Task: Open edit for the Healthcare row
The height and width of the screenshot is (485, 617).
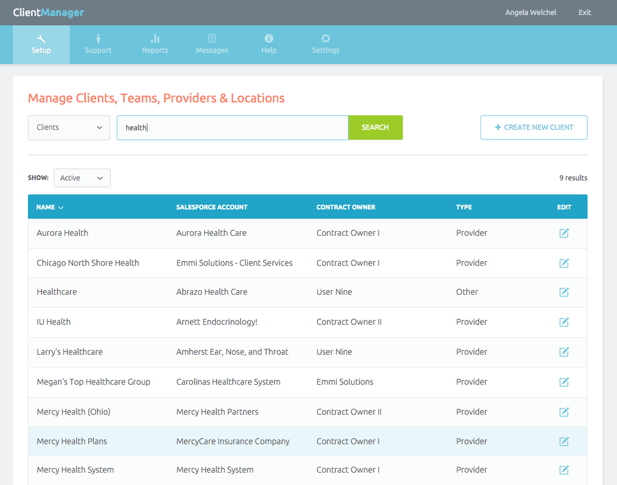Action: point(564,292)
